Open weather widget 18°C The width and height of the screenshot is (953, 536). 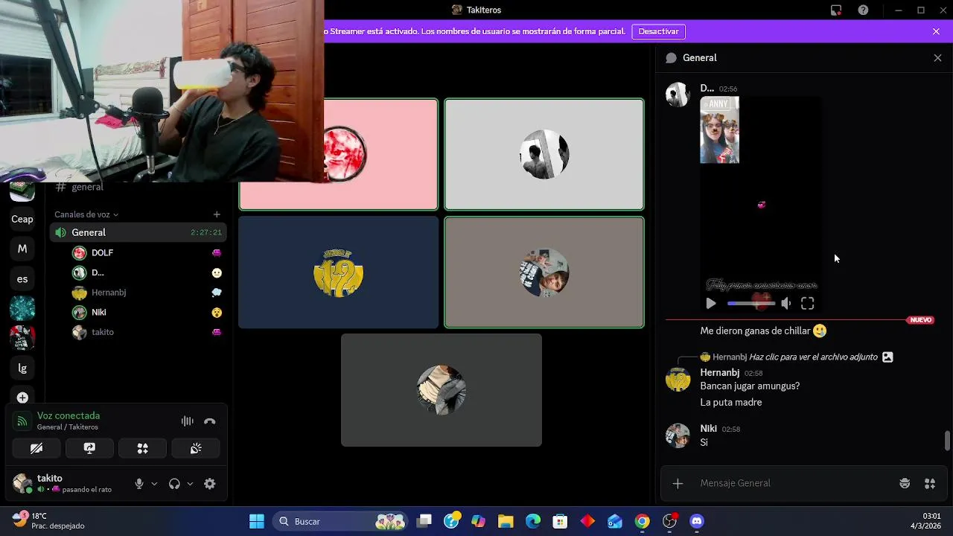coord(49,520)
